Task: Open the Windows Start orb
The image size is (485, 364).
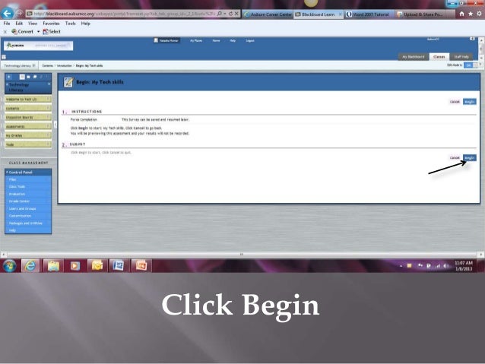Action: [9, 266]
